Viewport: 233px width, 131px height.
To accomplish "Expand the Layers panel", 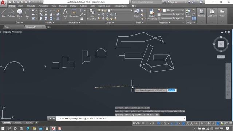I will [x=110, y=23].
